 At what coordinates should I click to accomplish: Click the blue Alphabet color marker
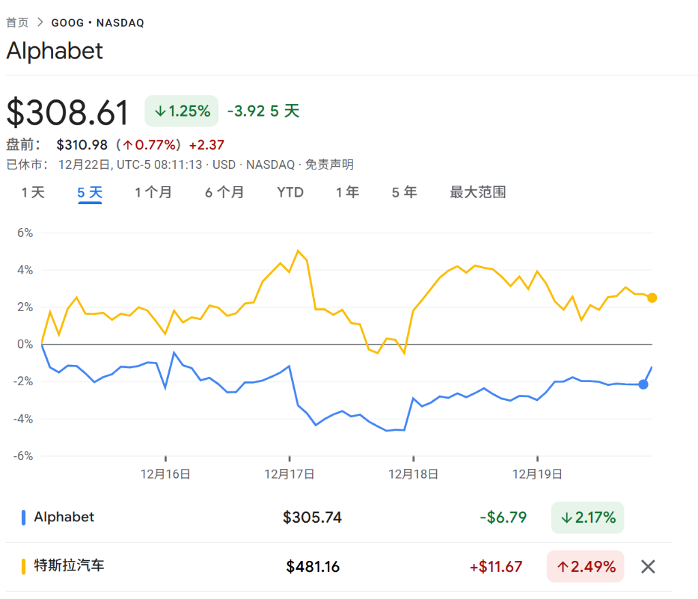point(24,517)
